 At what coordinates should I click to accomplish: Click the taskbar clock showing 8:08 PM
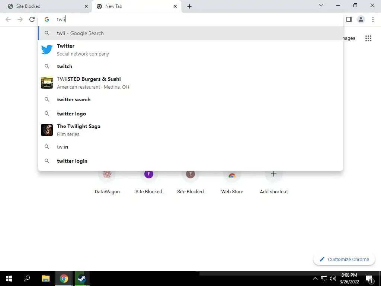[x=349, y=279]
